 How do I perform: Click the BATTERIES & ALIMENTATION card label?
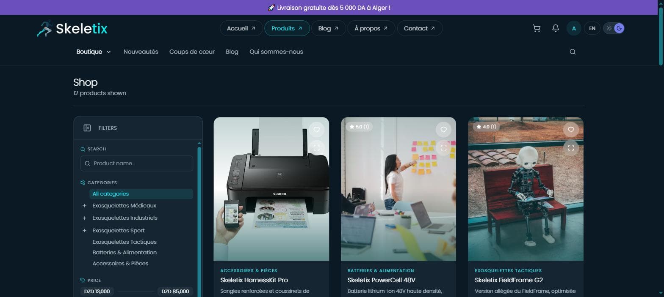381,270
